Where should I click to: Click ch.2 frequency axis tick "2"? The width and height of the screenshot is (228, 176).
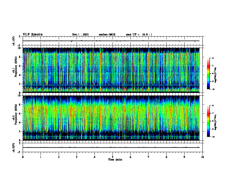pos(20,131)
